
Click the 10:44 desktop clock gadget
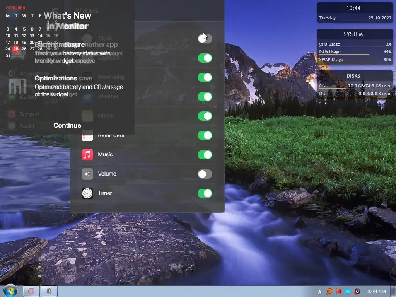pyautogui.click(x=353, y=8)
